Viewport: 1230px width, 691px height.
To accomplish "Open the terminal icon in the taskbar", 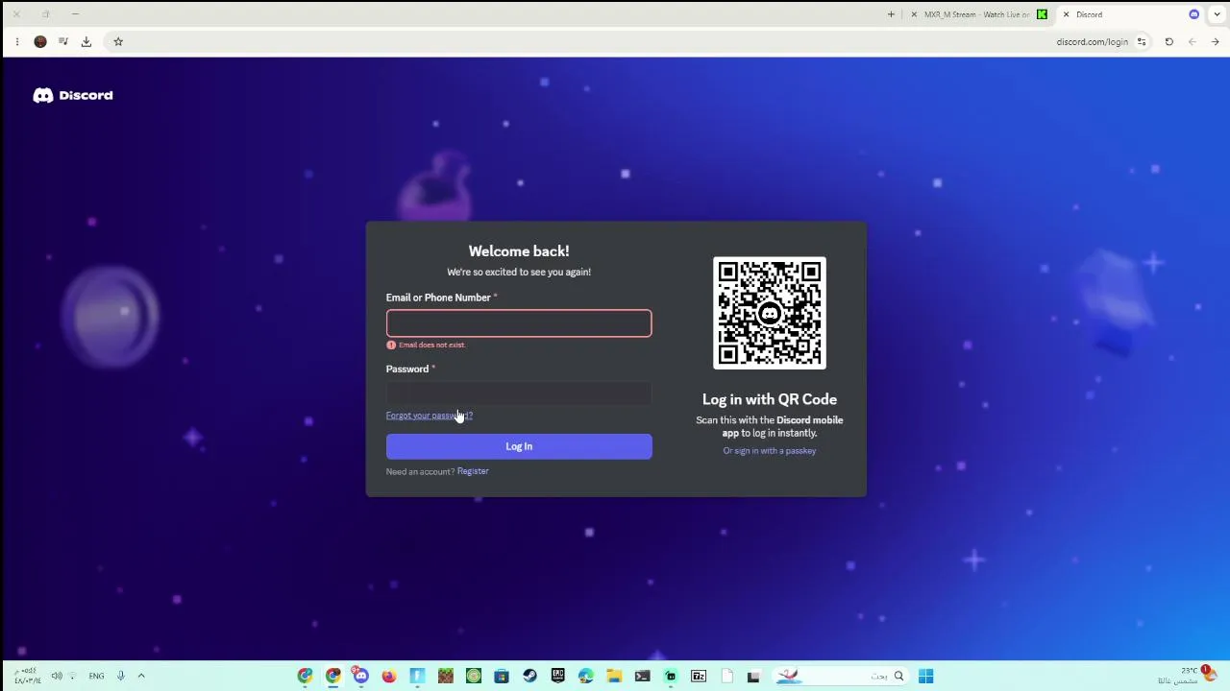I will tap(642, 676).
